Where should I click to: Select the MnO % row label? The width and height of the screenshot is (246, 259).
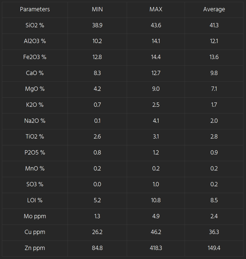35,168
